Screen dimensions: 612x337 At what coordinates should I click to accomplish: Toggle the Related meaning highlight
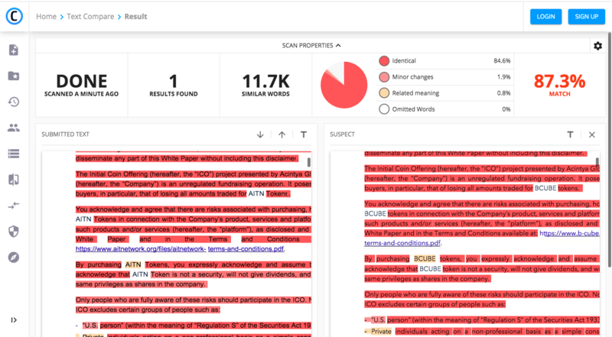[384, 92]
